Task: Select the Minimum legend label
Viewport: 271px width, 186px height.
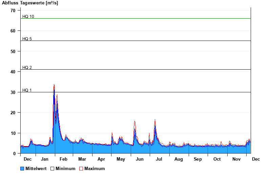Action: (x=65, y=168)
